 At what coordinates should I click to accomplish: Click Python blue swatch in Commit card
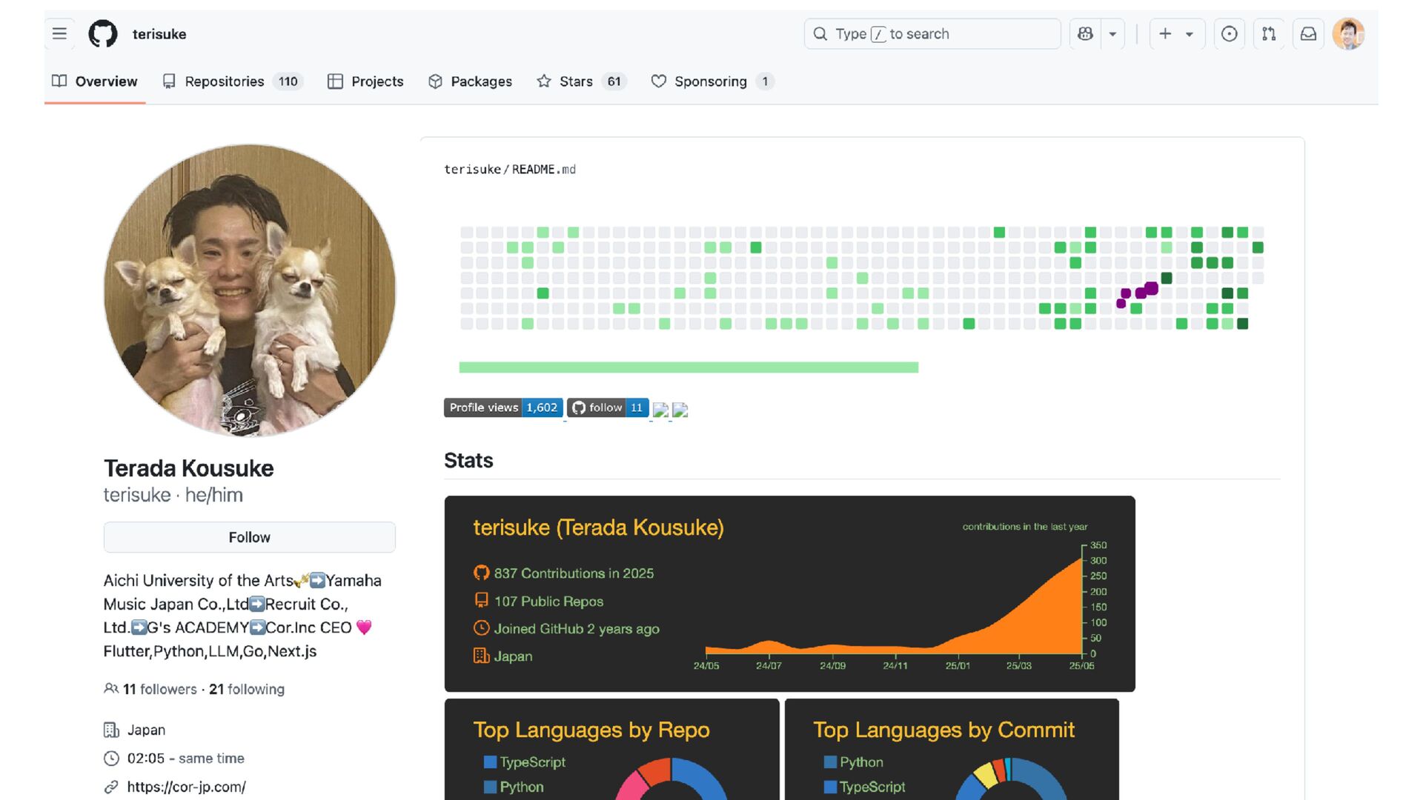pos(830,762)
